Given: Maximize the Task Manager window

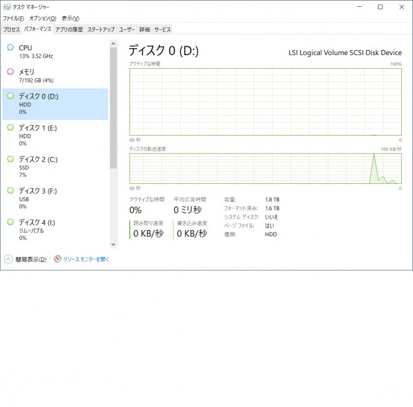Looking at the screenshot, I should coord(380,7).
